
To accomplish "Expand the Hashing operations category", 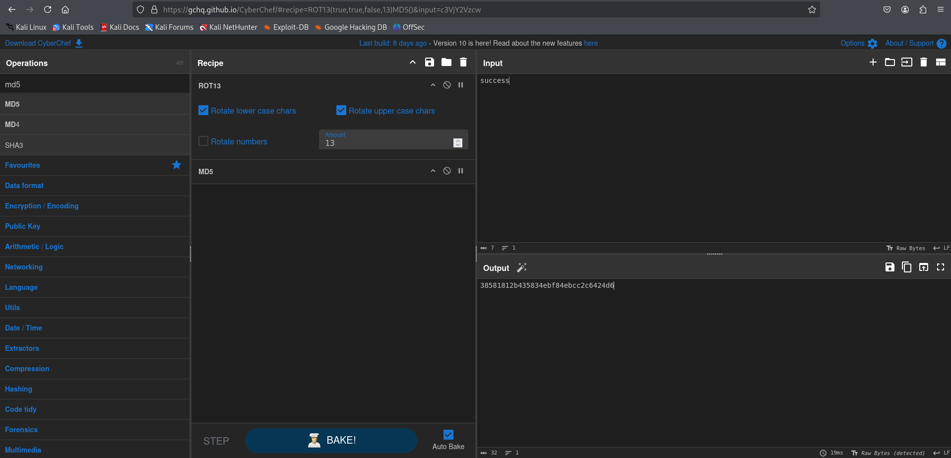I will pyautogui.click(x=18, y=389).
